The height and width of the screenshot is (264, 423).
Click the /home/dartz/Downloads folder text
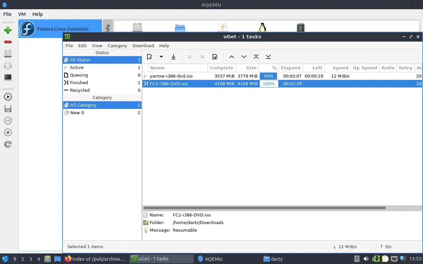tap(198, 222)
